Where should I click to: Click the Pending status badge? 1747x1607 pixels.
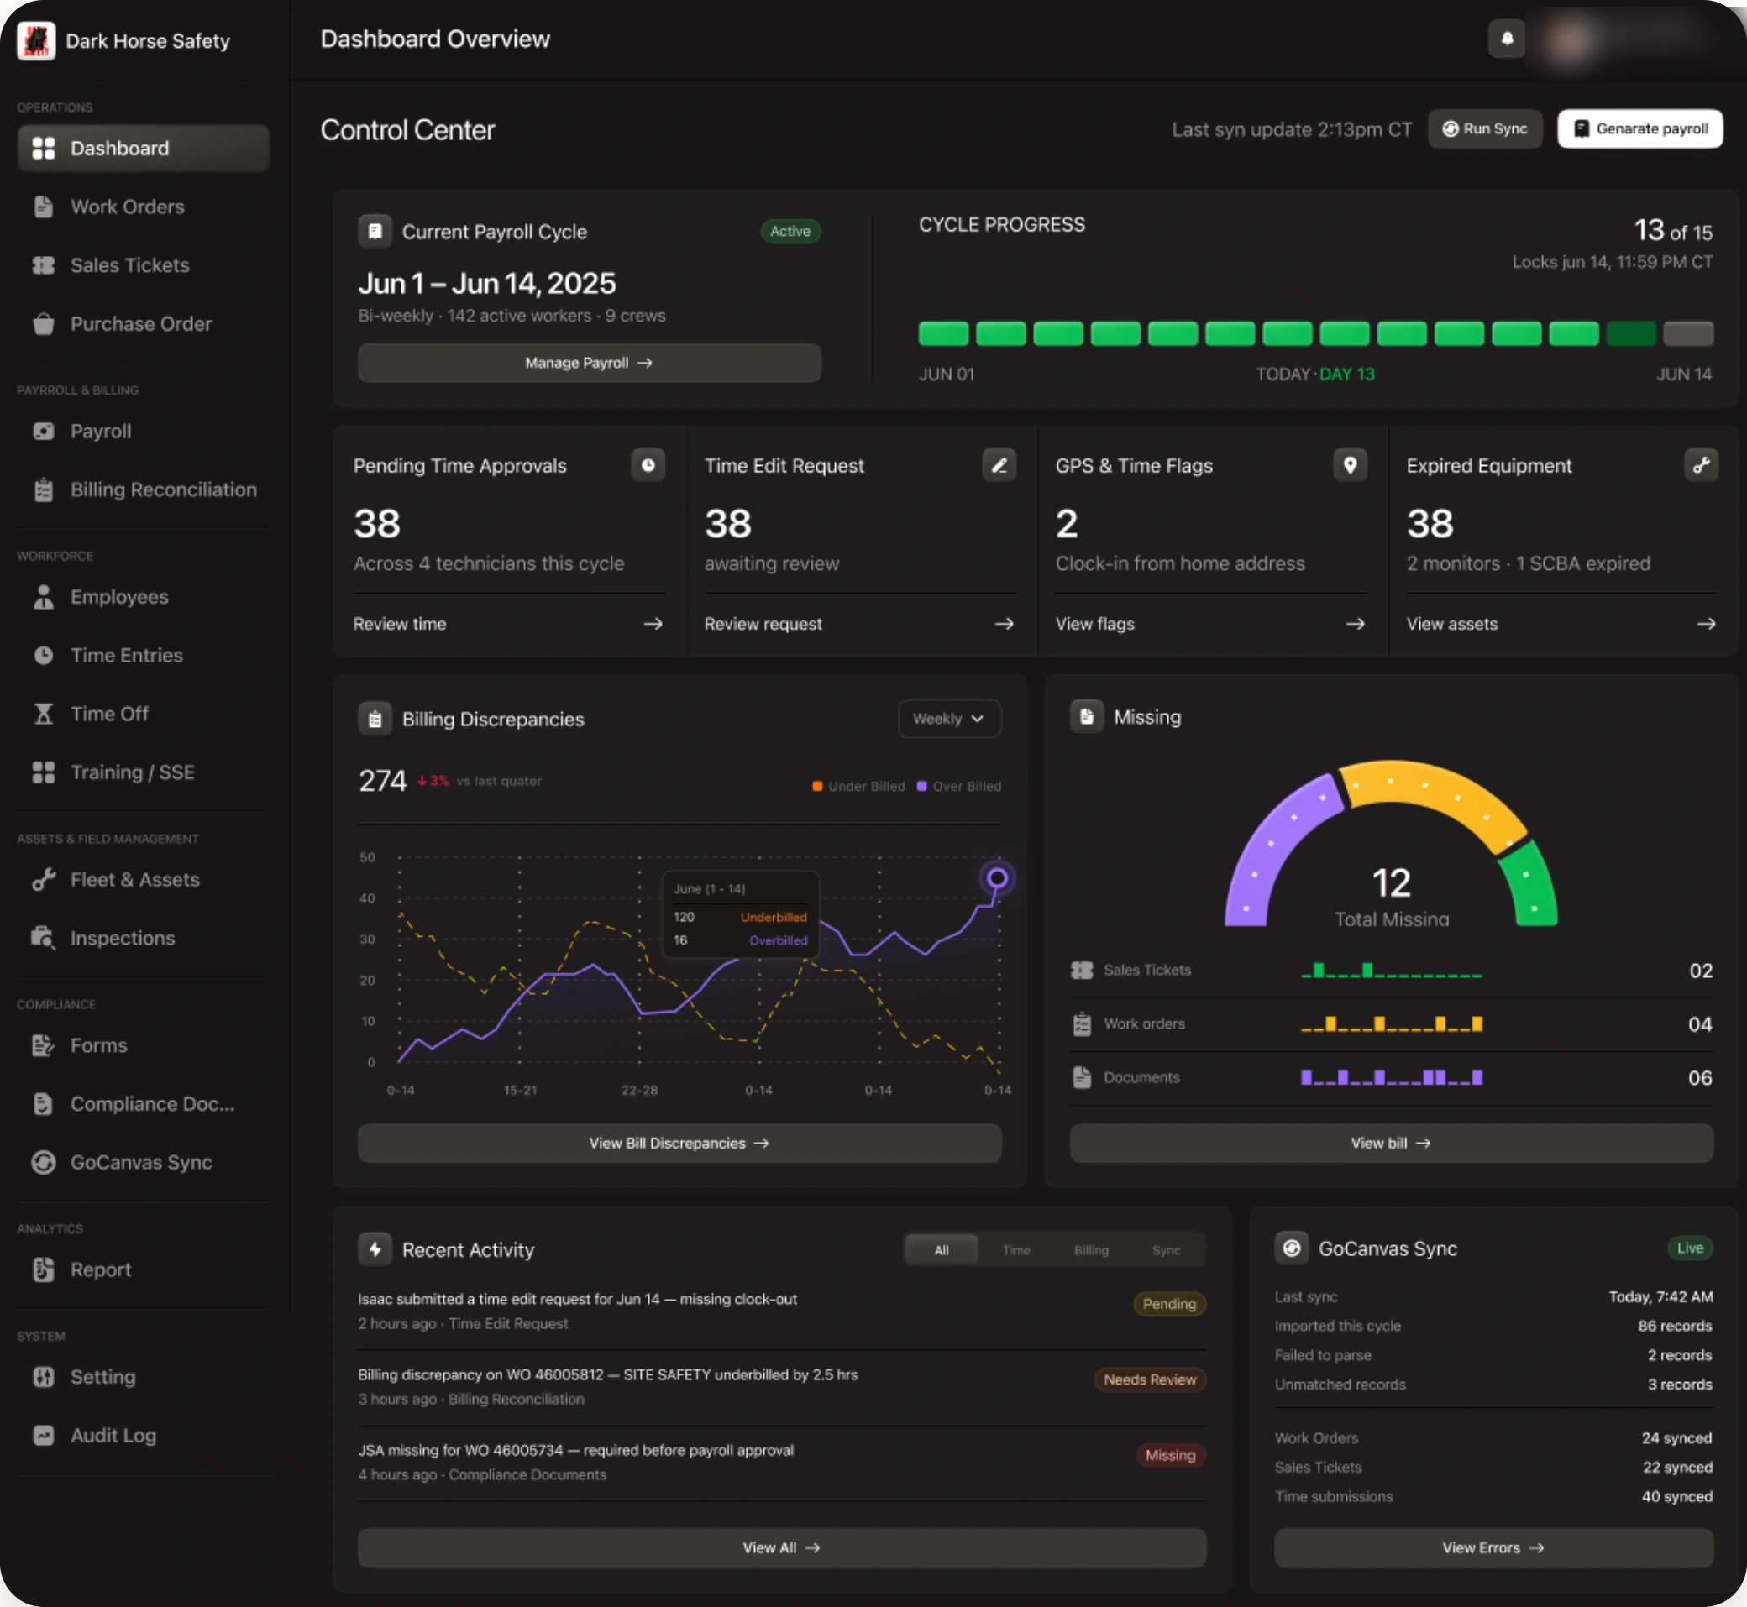click(x=1168, y=1304)
